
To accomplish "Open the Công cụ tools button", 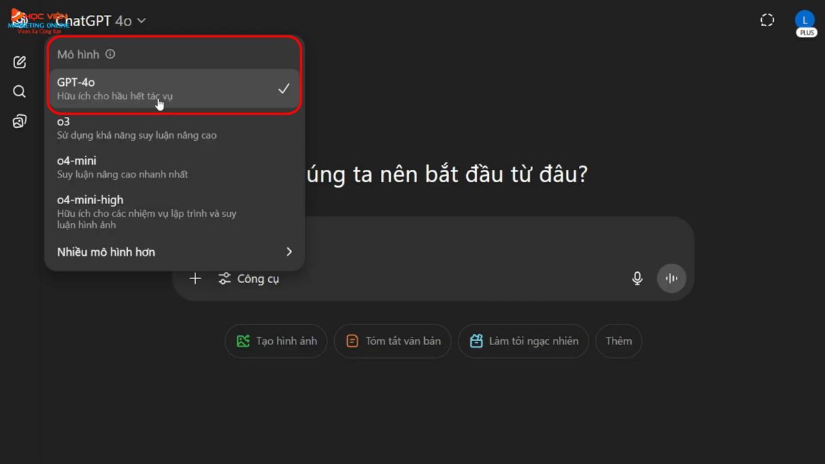I will (249, 278).
